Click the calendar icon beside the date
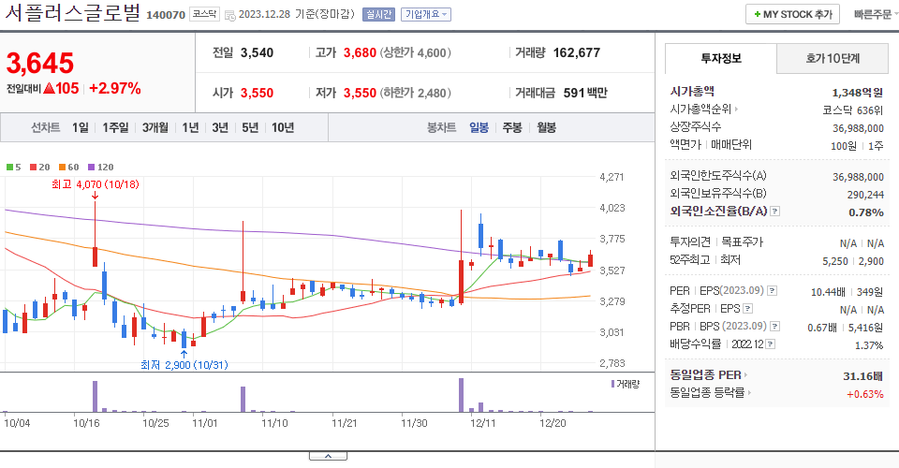This screenshot has width=899, height=468. pos(230,16)
